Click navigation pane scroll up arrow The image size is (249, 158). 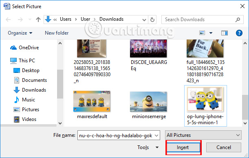60,43
